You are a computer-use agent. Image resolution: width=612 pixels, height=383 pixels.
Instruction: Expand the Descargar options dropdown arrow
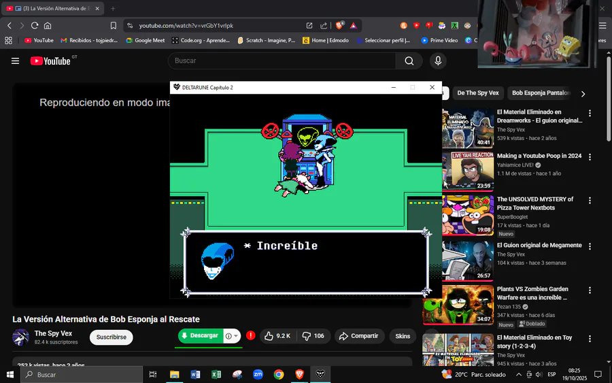(x=236, y=336)
